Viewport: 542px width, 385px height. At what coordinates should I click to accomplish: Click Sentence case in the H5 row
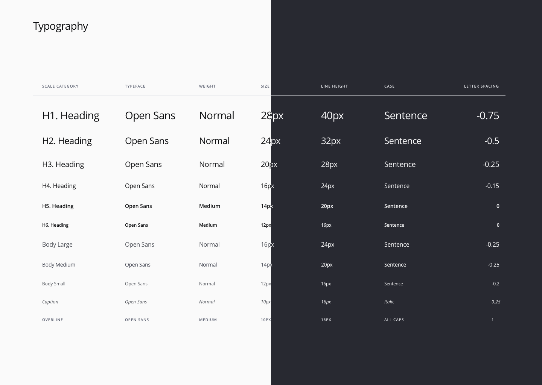coord(396,206)
